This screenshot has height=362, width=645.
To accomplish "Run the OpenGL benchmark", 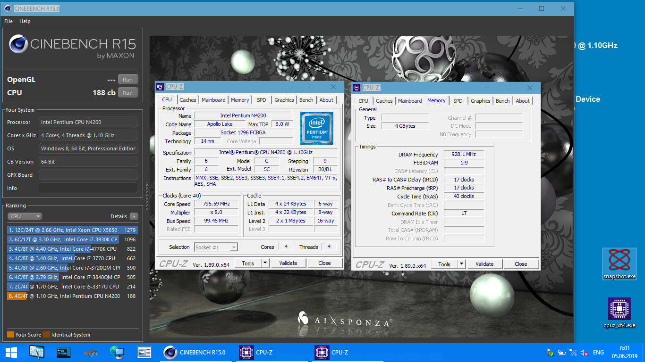I will [128, 80].
